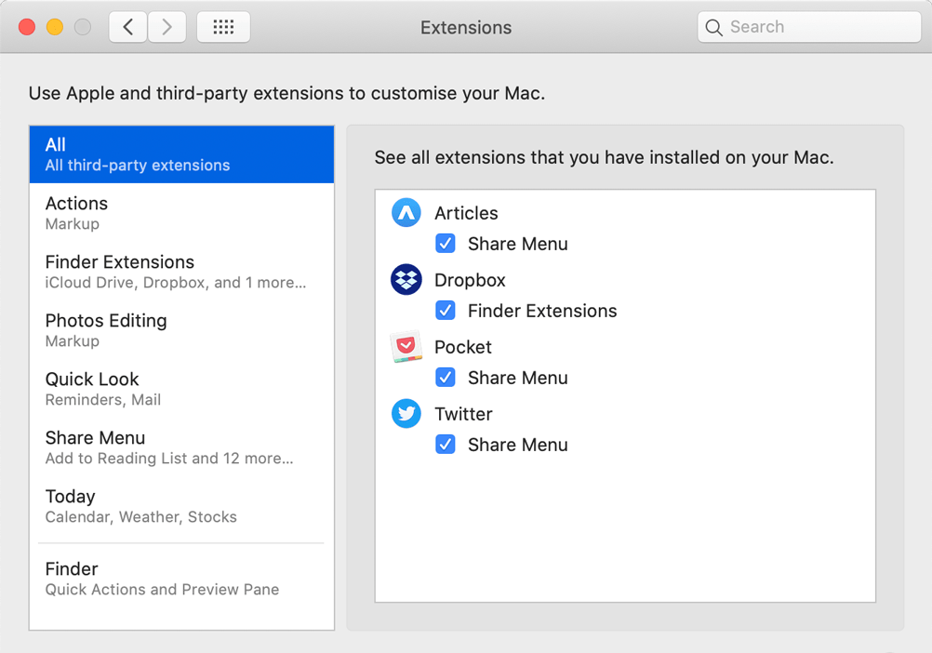The image size is (932, 653).
Task: Click the back navigation arrow
Action: tap(127, 26)
